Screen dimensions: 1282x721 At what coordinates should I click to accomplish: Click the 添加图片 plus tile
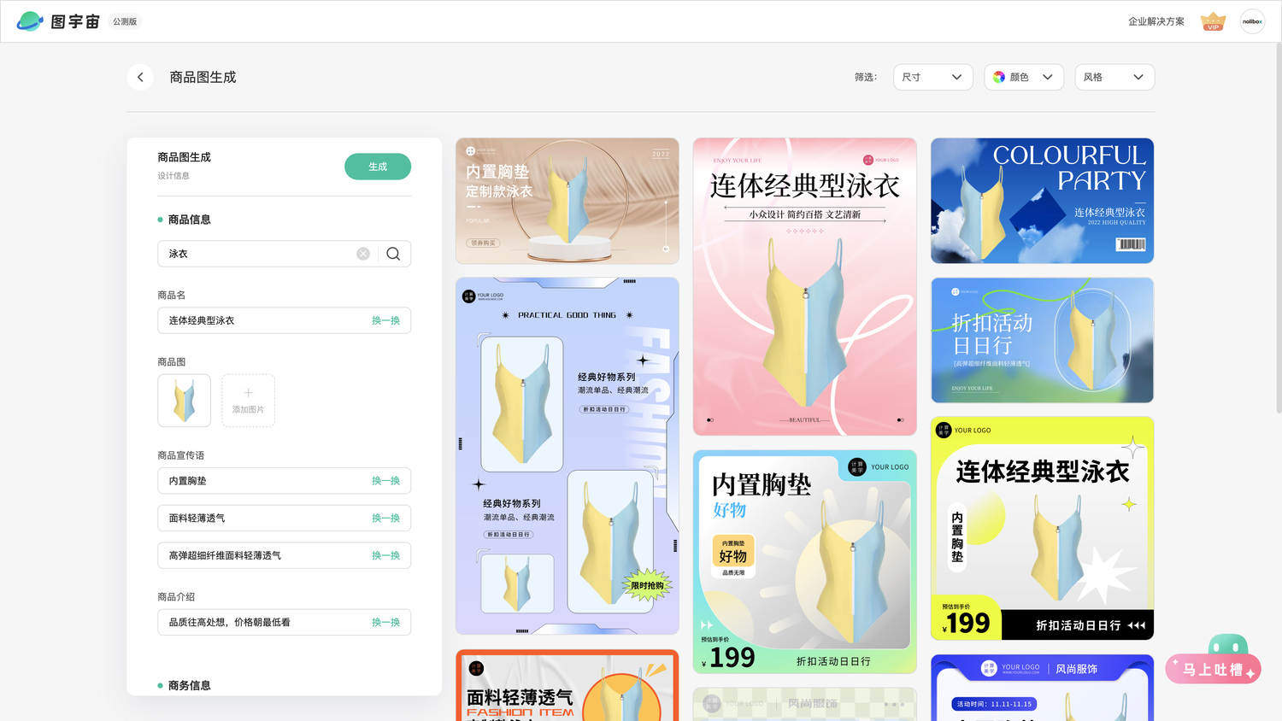tap(248, 401)
